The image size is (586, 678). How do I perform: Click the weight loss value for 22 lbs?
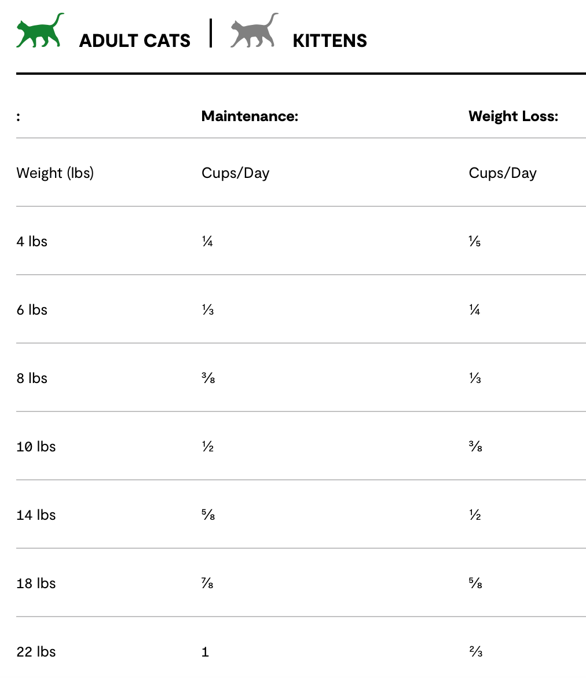(x=475, y=652)
